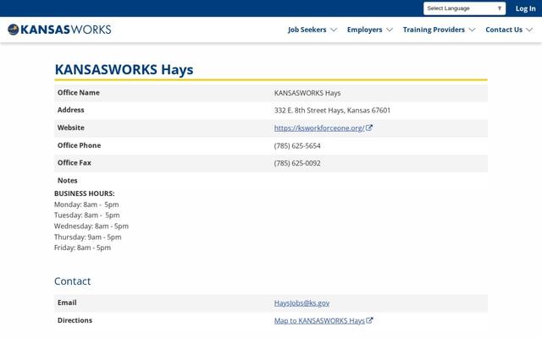Click the Email row label
Screen dimensions: 542x338
click(x=67, y=303)
